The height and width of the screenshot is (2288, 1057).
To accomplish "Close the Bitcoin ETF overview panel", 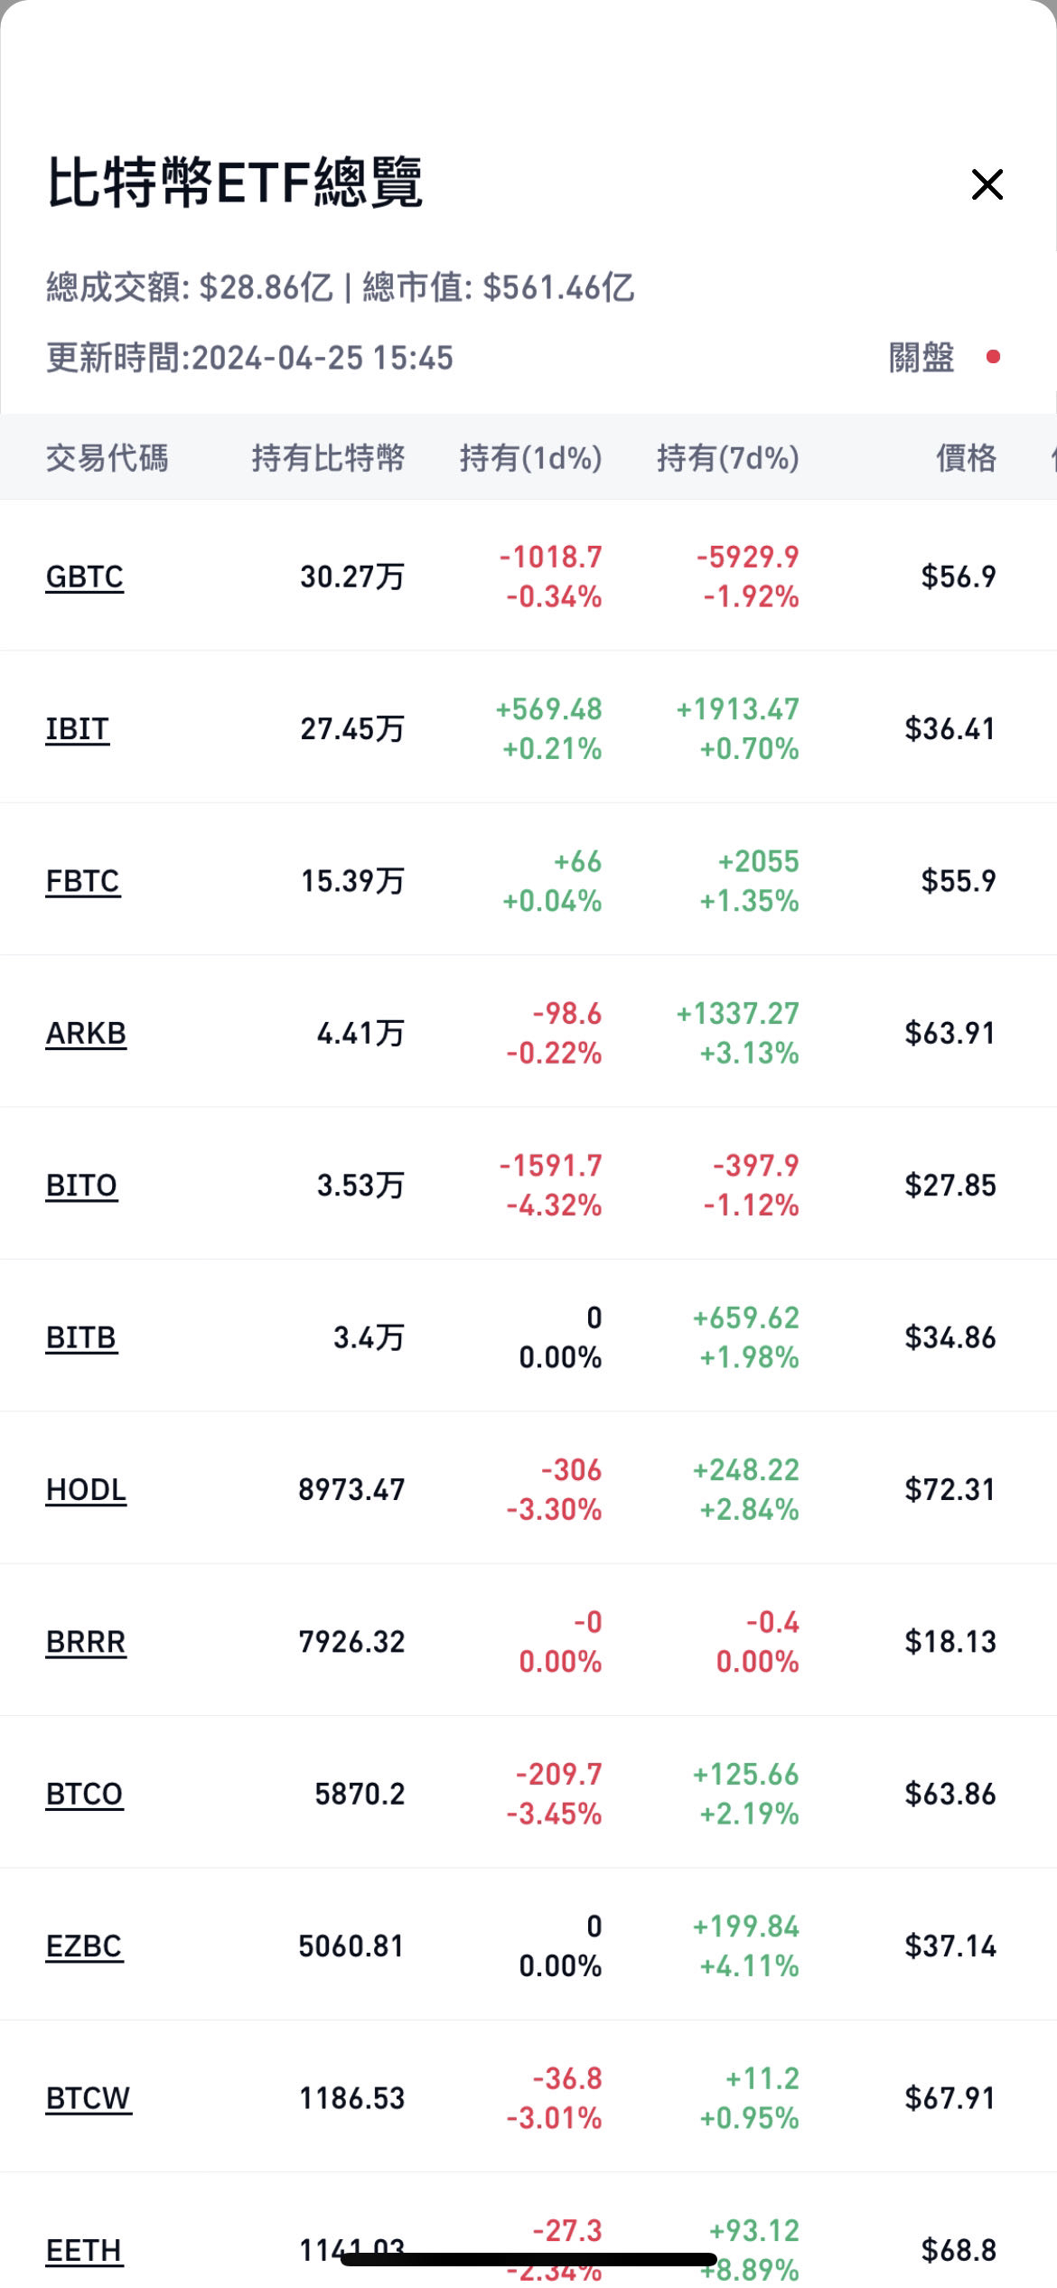I will (x=987, y=184).
